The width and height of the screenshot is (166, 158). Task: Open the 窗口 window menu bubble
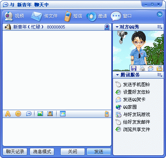(116, 16)
